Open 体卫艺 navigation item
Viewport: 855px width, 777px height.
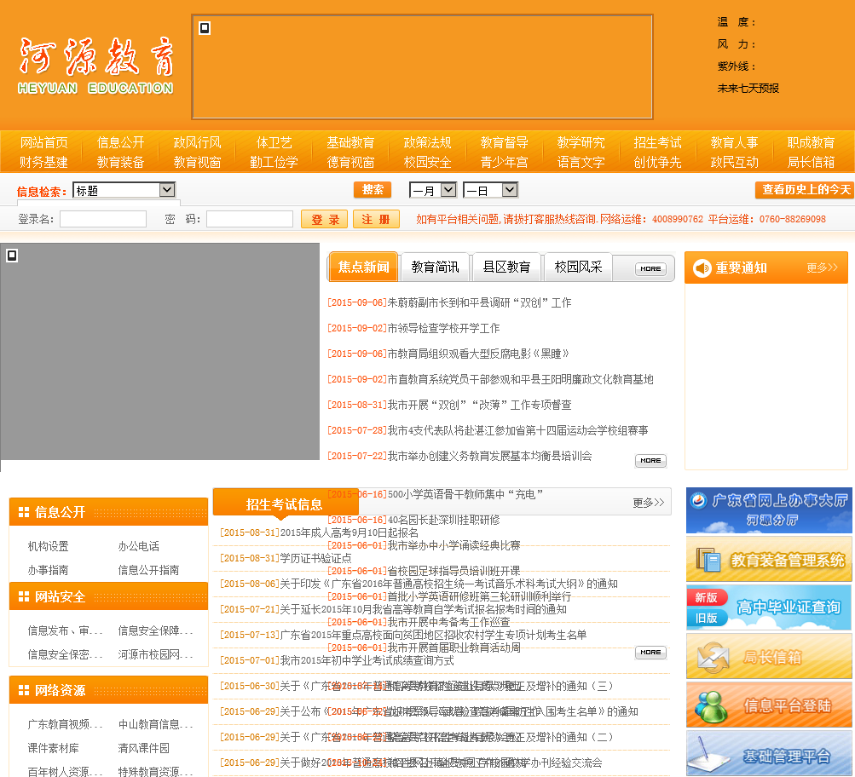tap(274, 143)
